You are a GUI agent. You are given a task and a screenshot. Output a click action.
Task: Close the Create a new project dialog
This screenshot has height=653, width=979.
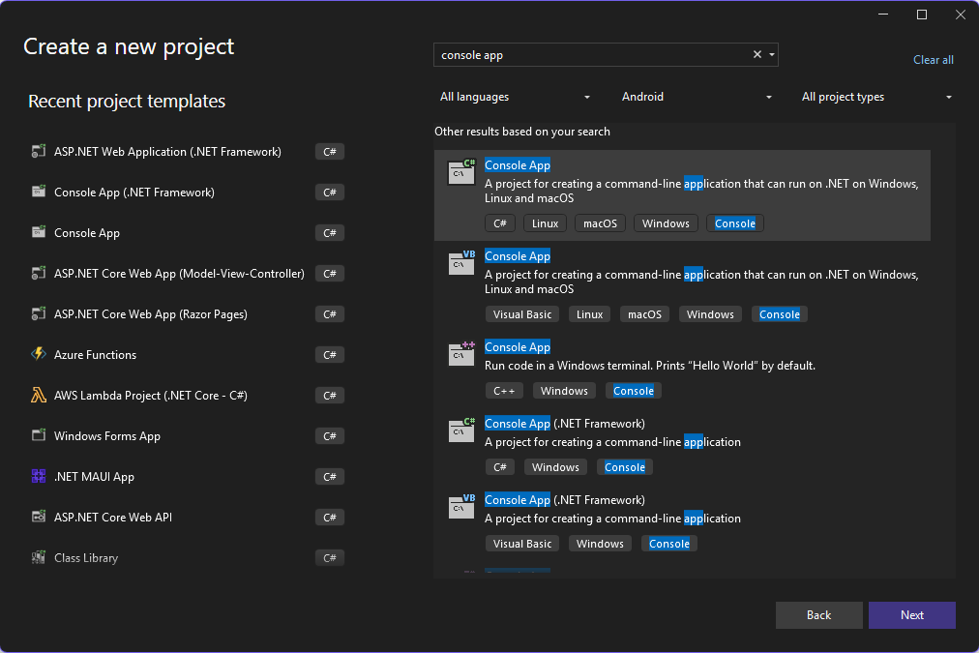click(x=961, y=15)
